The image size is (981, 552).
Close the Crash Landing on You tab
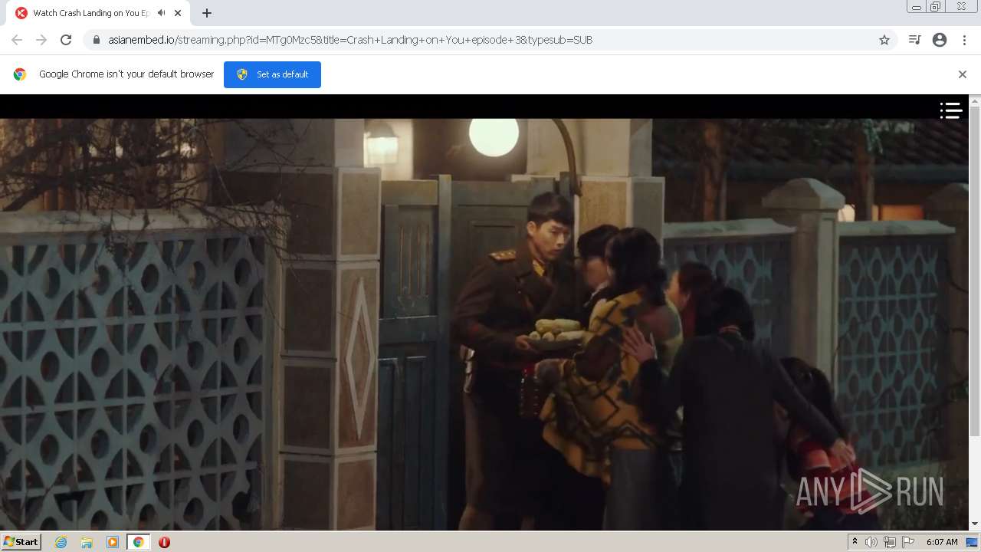[178, 13]
